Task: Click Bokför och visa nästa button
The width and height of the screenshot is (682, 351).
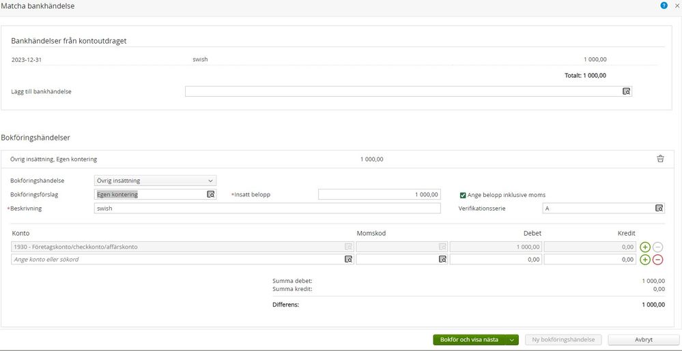Action: [469, 339]
